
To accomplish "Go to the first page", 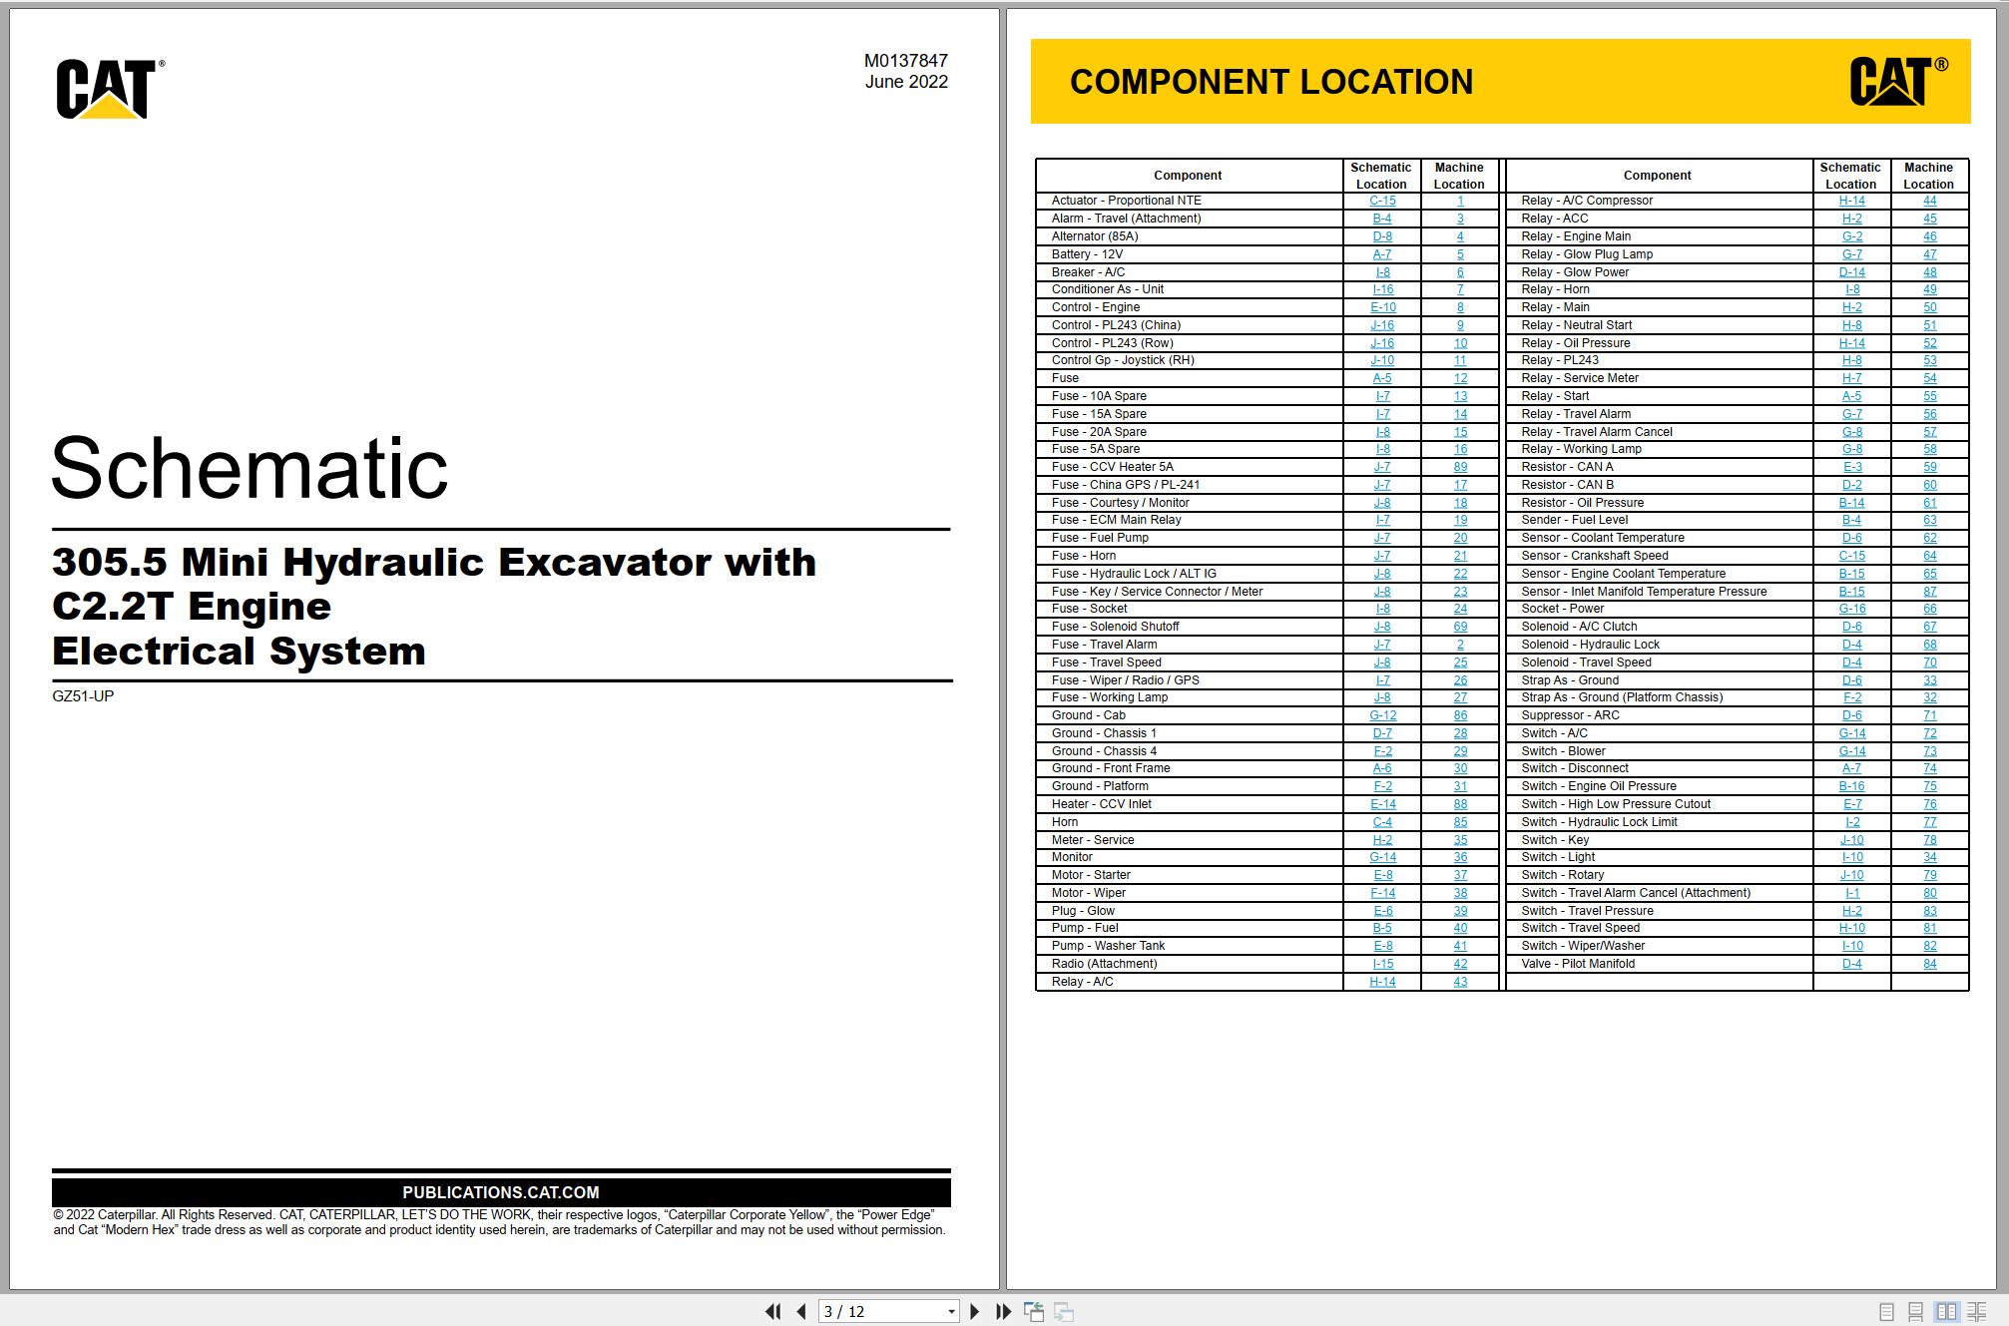I will (x=773, y=1311).
